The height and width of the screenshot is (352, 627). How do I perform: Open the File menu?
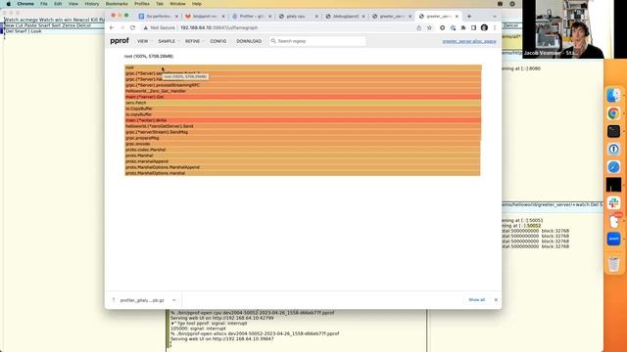[x=43, y=4]
